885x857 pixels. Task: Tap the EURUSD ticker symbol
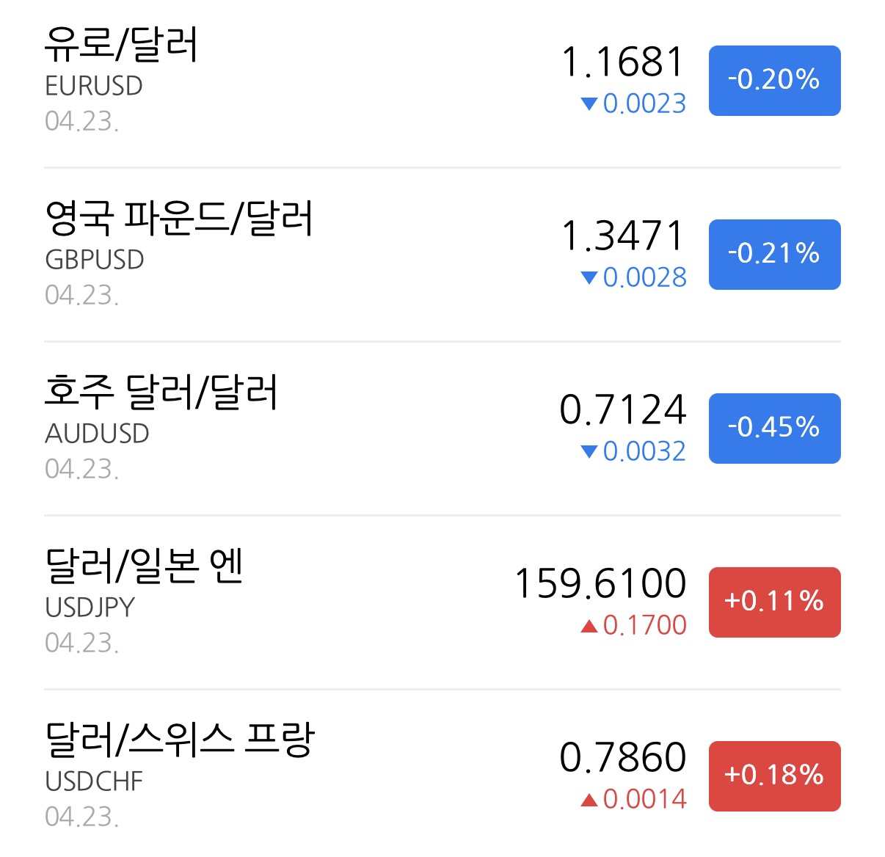point(94,86)
